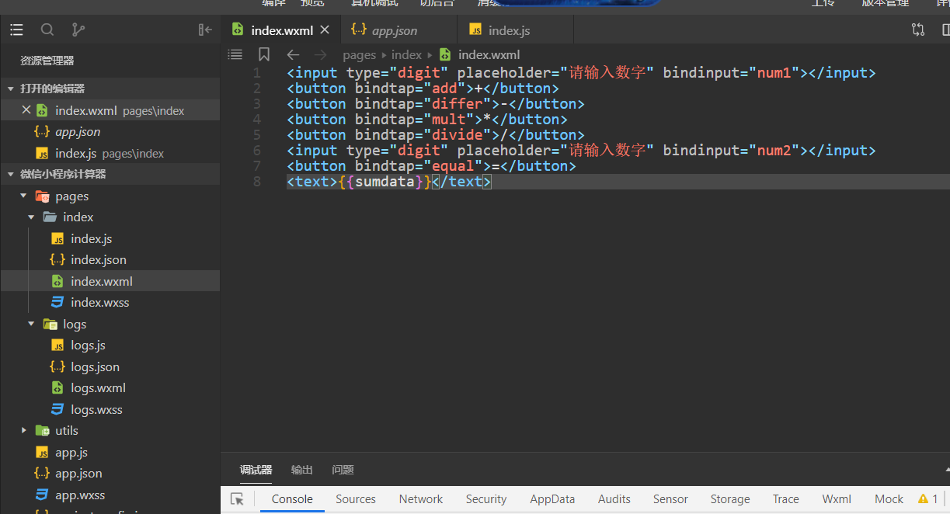The height and width of the screenshot is (514, 950).
Task: Go back with the left arrow
Action: (293, 55)
